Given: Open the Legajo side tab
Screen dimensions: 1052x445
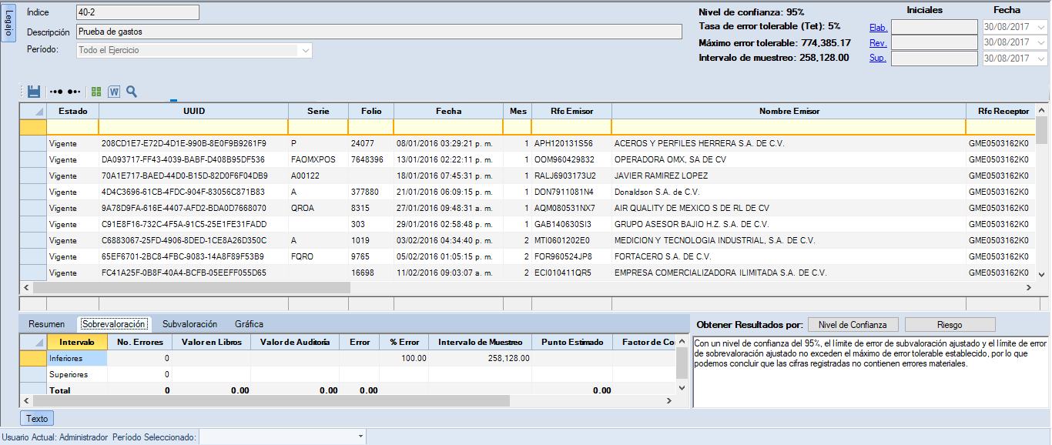Looking at the screenshot, I should pyautogui.click(x=8, y=24).
